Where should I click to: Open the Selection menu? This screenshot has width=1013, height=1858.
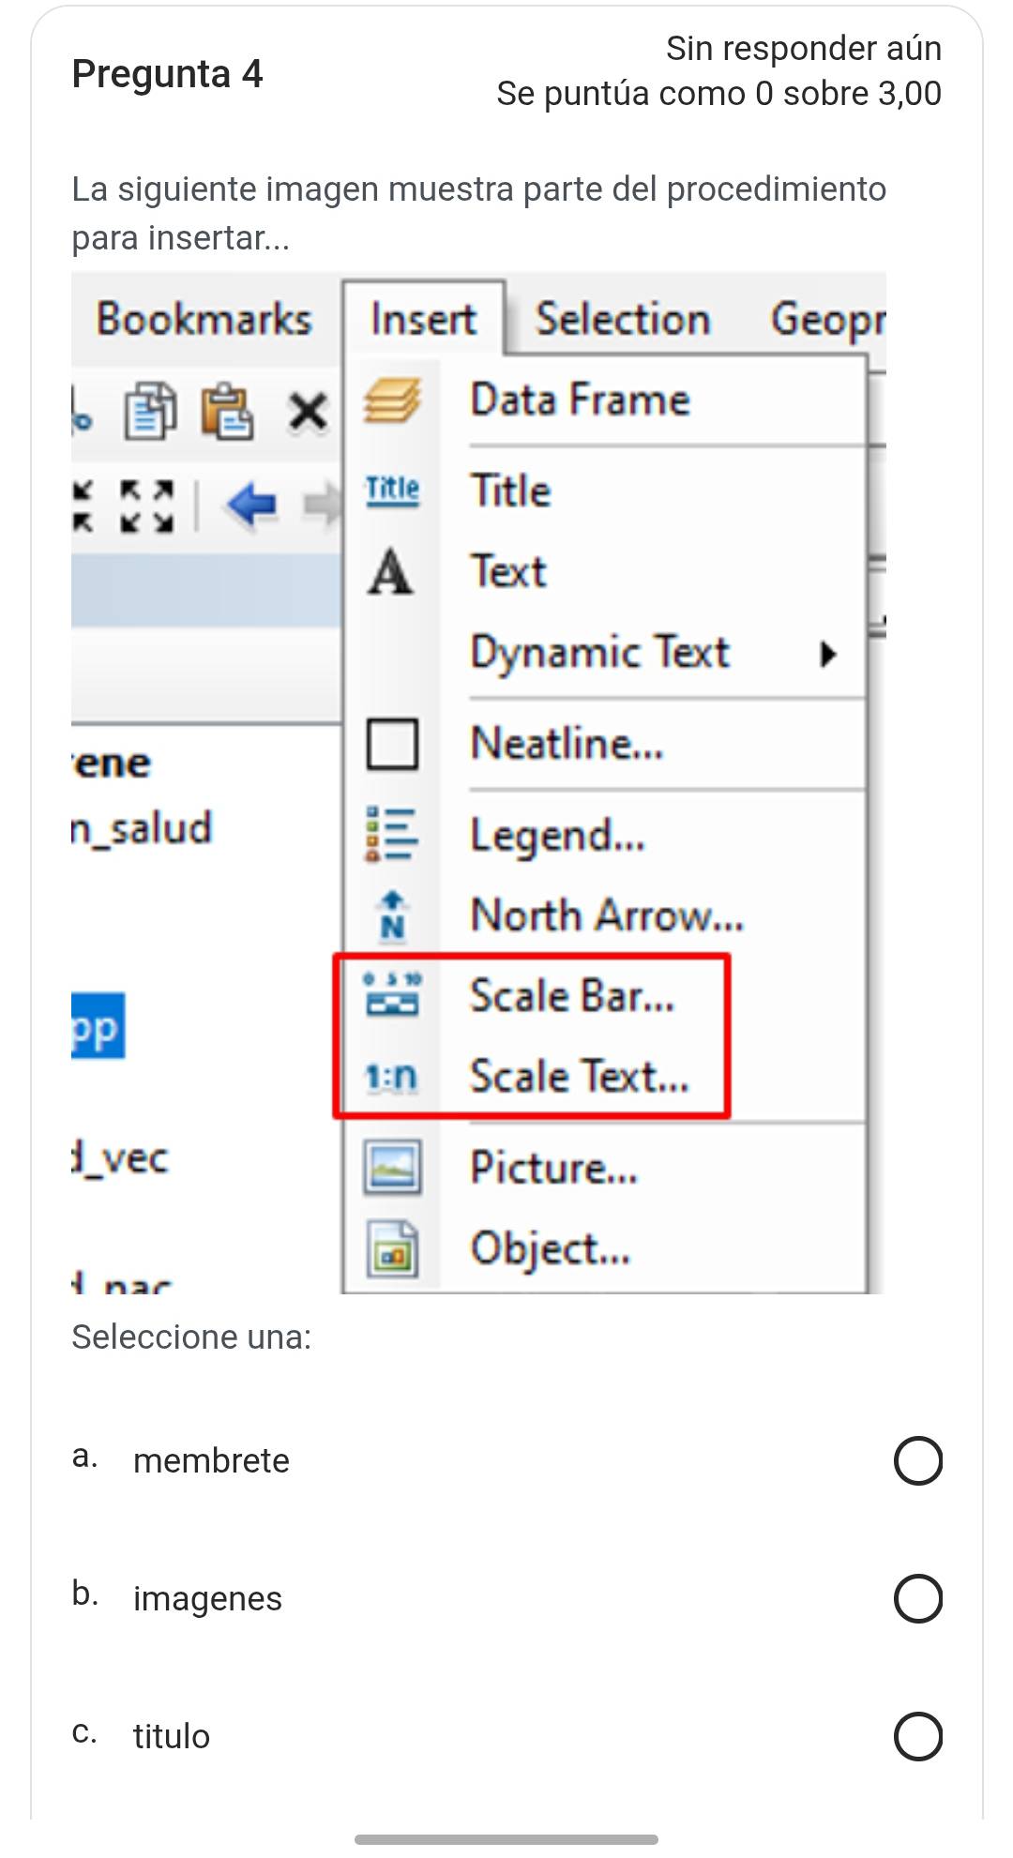[623, 319]
